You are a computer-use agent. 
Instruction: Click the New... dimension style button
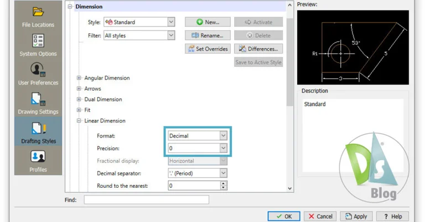point(207,22)
